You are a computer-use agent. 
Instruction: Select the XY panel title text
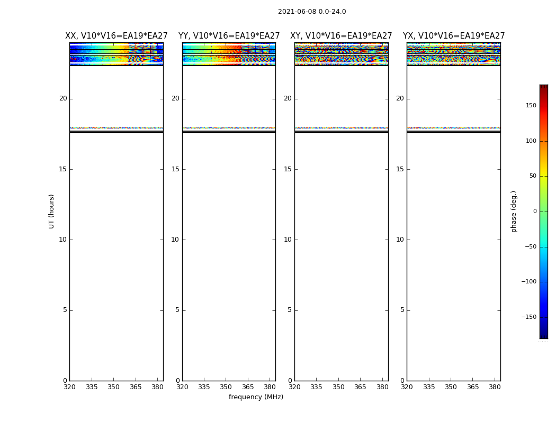(341, 36)
